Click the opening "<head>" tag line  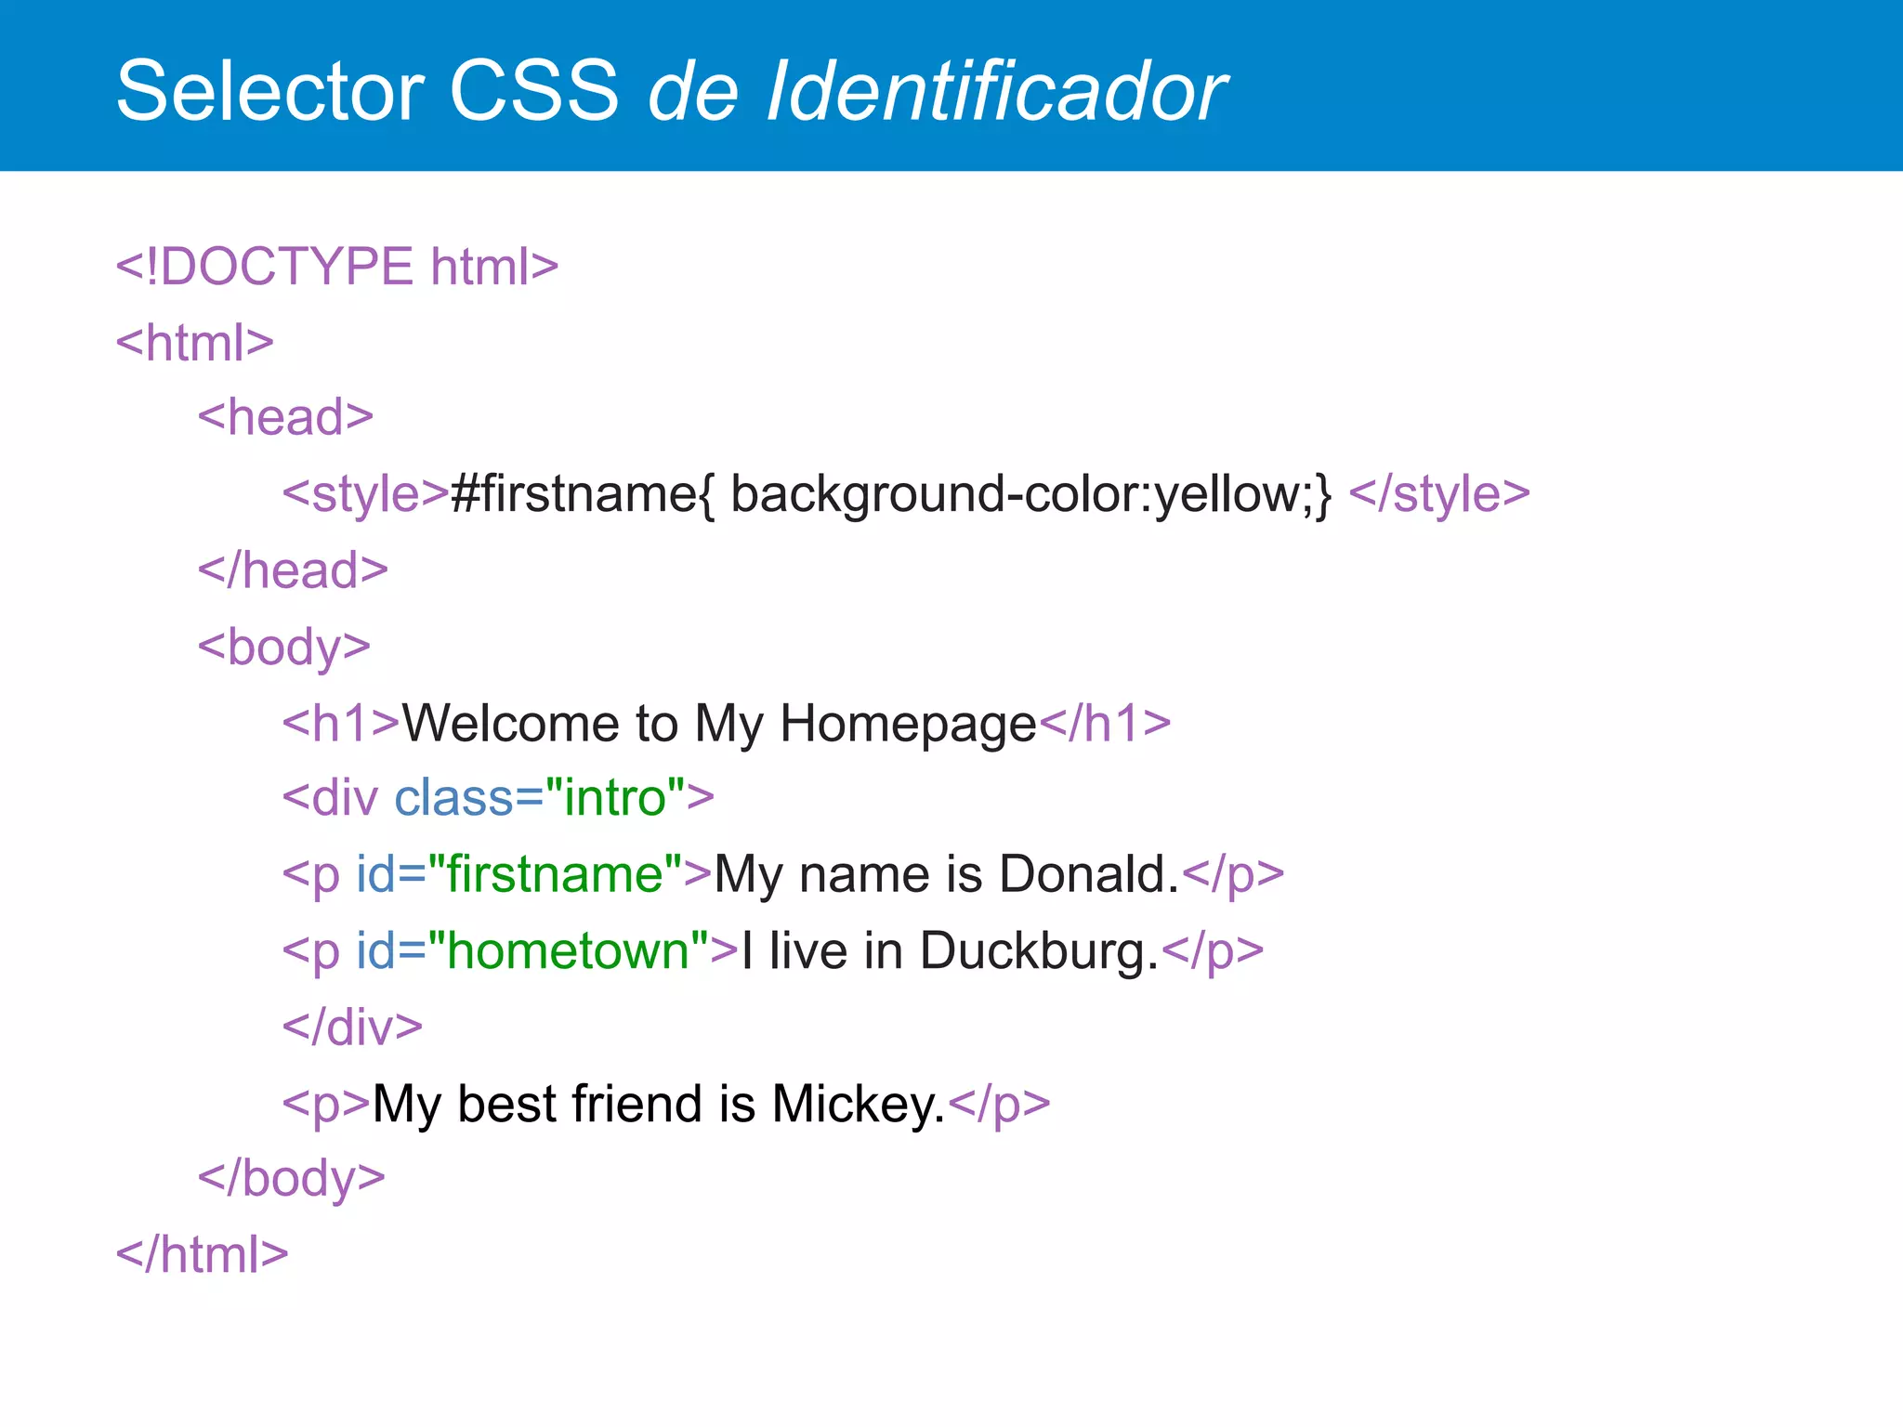285,417
